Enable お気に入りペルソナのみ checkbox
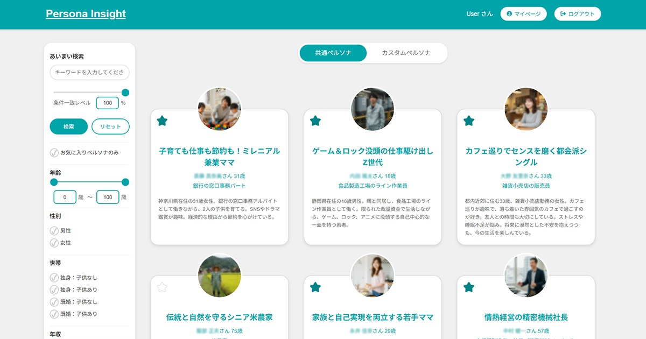Viewport: 646px width, 339px height. click(x=54, y=153)
